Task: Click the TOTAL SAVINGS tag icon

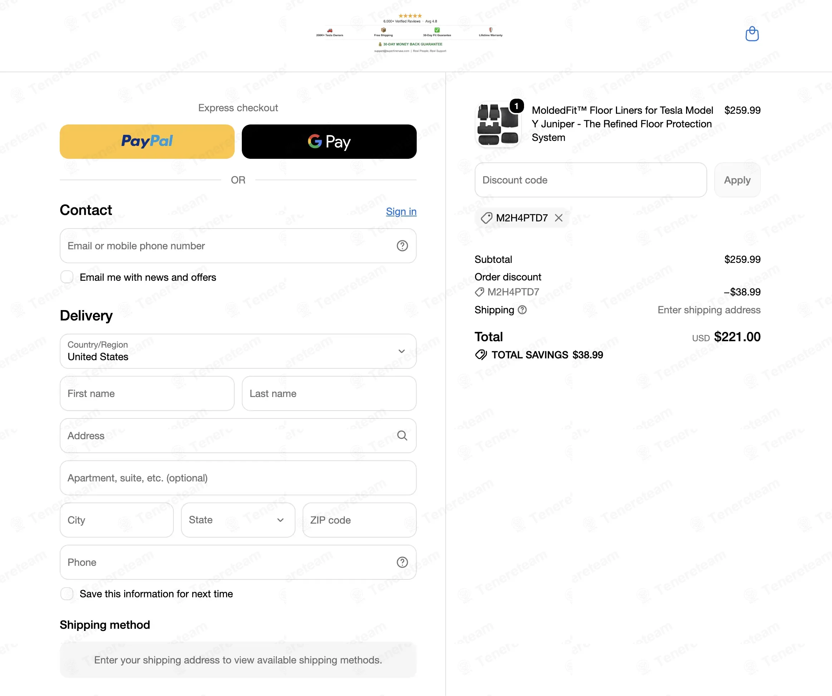Action: click(x=481, y=354)
